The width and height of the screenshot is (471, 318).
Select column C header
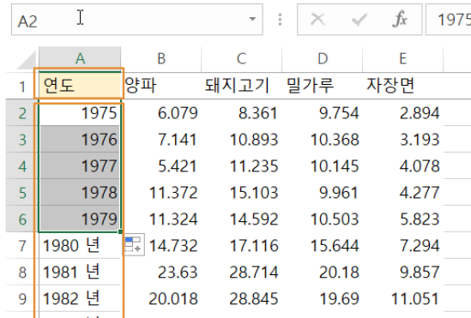(242, 59)
